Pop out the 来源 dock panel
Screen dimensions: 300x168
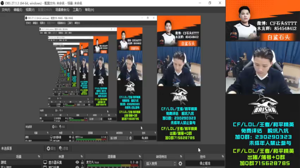[82, 156]
